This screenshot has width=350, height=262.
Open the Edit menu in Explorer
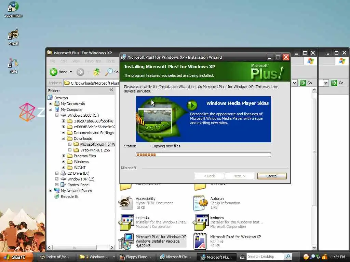click(63, 61)
